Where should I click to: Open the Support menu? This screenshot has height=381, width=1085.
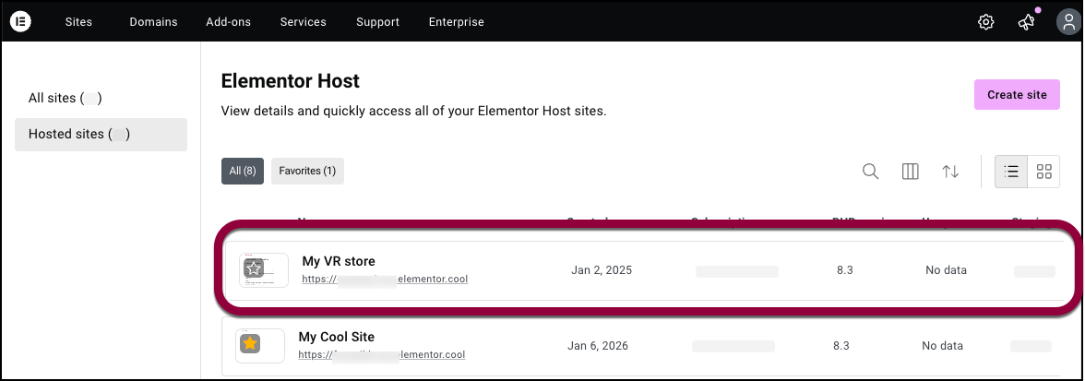(x=378, y=22)
